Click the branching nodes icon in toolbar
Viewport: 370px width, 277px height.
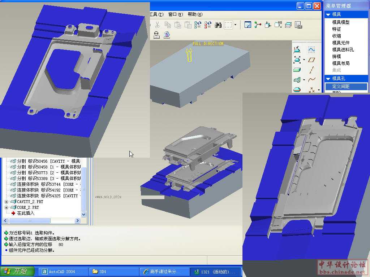(258, 25)
